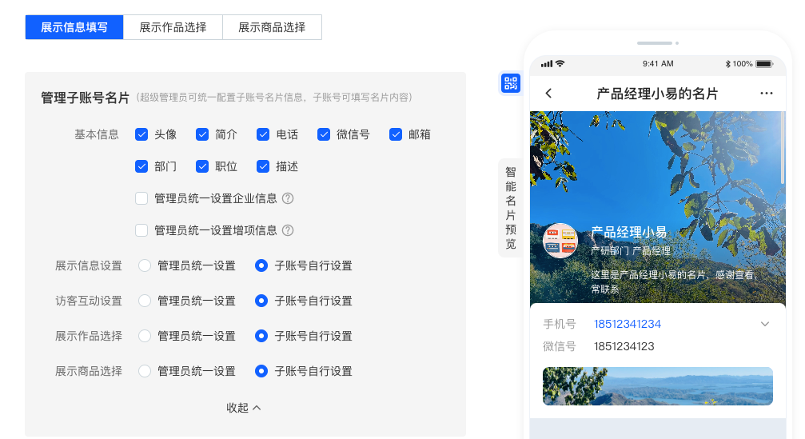Open the three-dot menu in phone preview
805x439 pixels.
click(x=766, y=93)
